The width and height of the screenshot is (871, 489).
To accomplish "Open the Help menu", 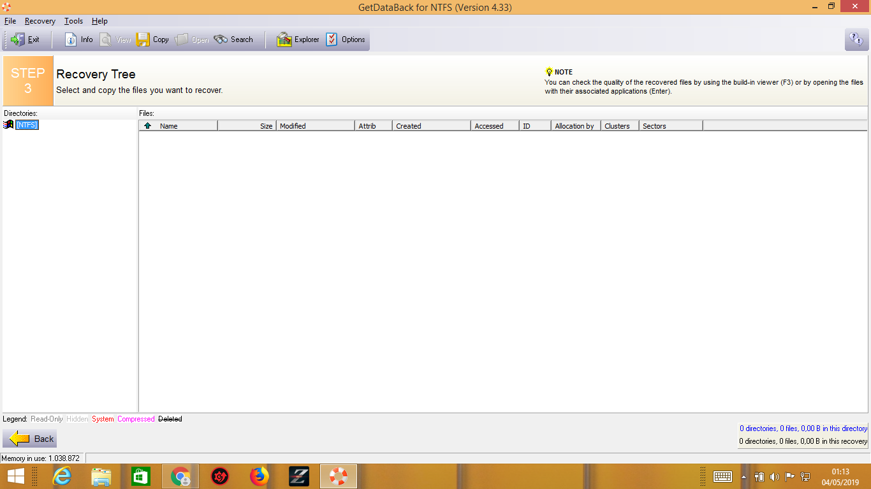I will [x=99, y=21].
